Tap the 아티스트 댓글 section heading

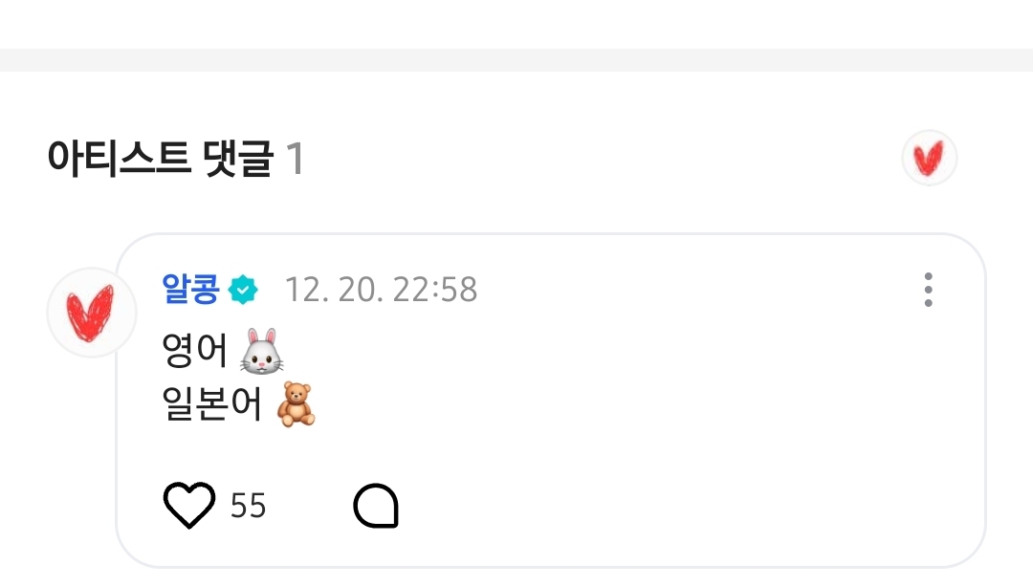[160, 159]
